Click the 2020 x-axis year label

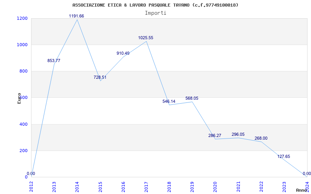pyautogui.click(x=215, y=187)
